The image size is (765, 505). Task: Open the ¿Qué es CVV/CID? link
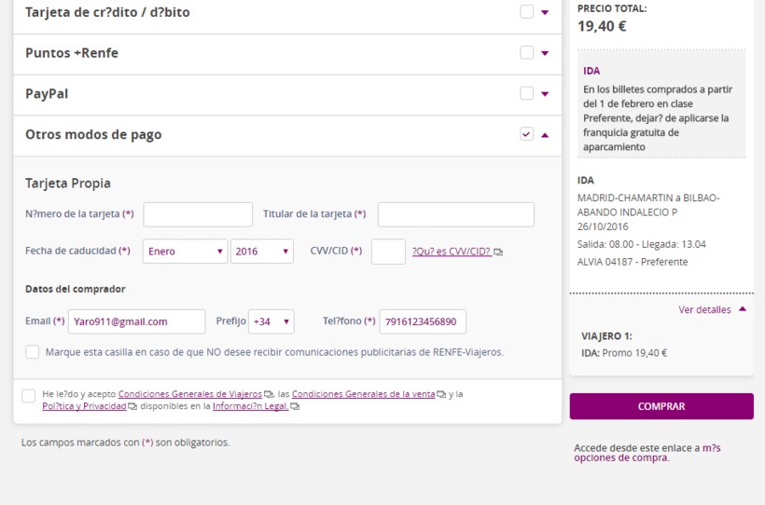(x=452, y=252)
